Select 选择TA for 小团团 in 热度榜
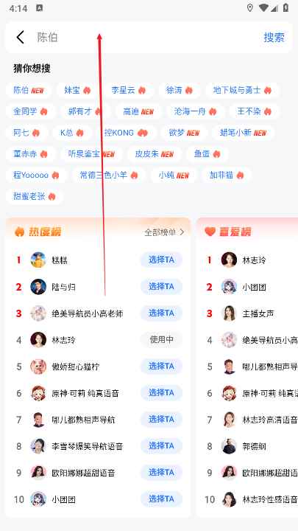Viewport: 298px width, 531px height. point(161,499)
